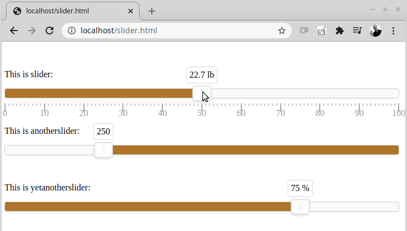Click the 20 tick label on slider scale
This screenshot has width=407, height=231.
click(x=83, y=113)
